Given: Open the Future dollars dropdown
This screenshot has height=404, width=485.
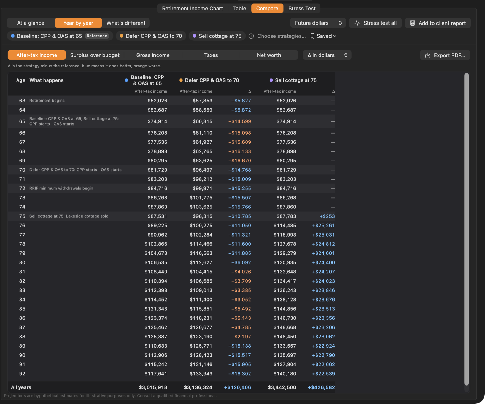Looking at the screenshot, I should [x=318, y=23].
